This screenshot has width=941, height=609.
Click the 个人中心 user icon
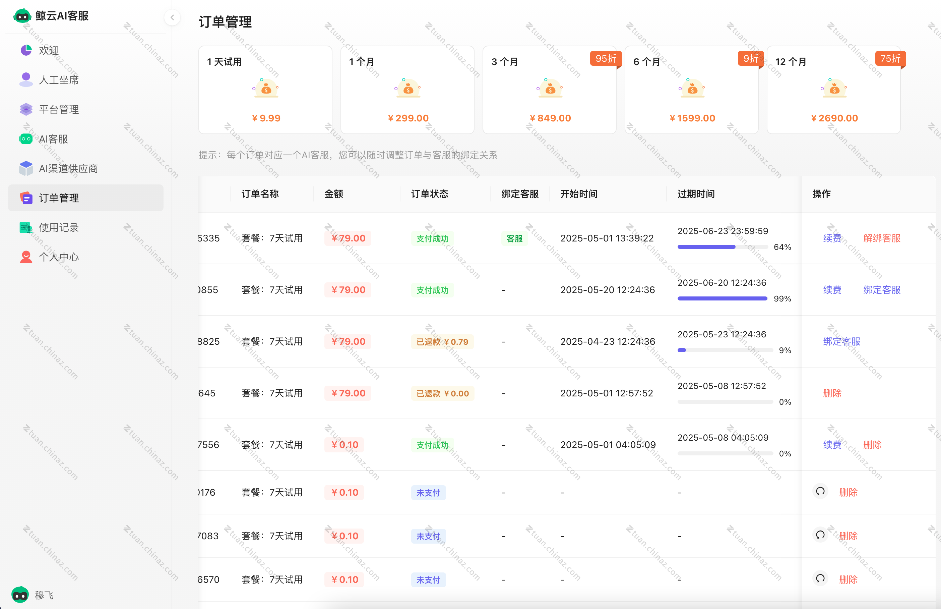26,257
